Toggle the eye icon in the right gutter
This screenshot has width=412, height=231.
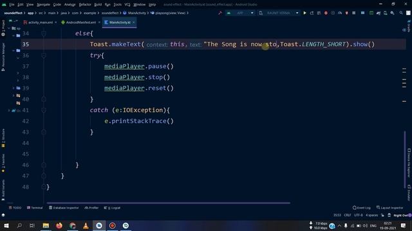point(404,30)
